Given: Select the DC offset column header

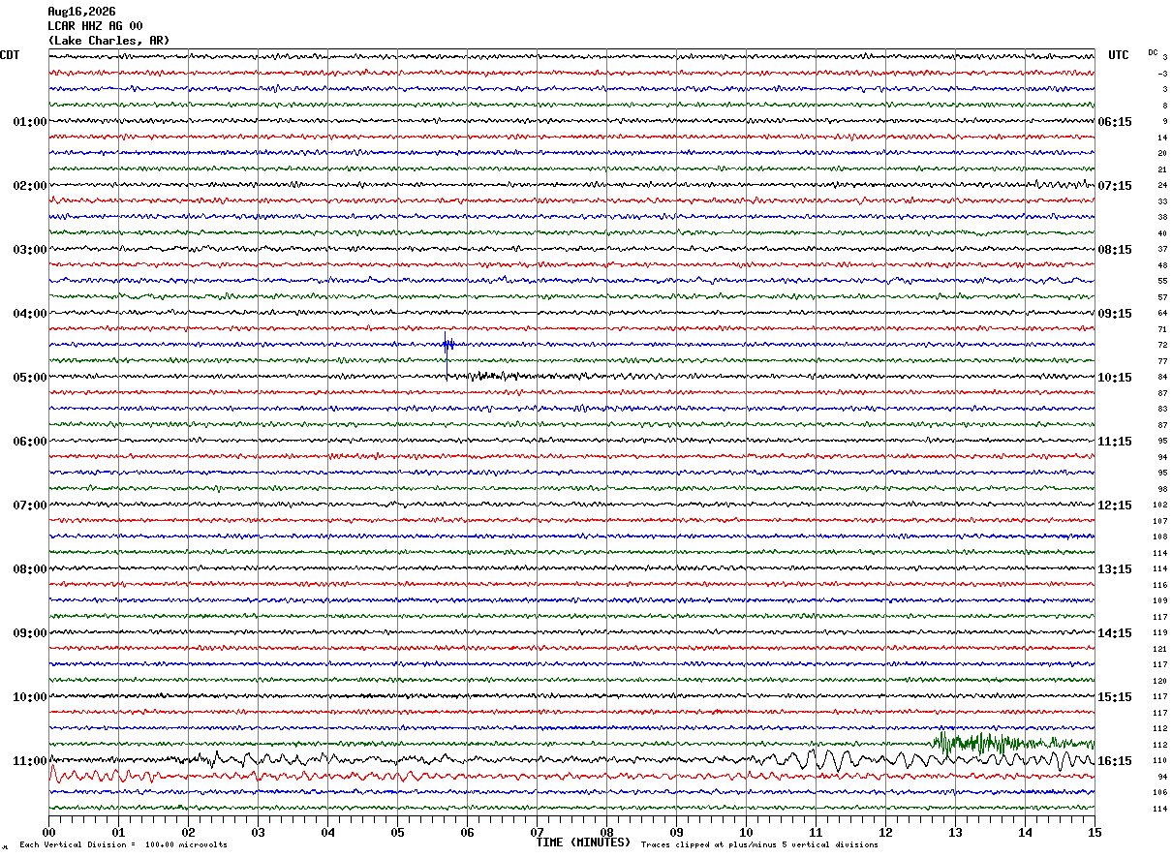Looking at the screenshot, I should coord(1153,52).
